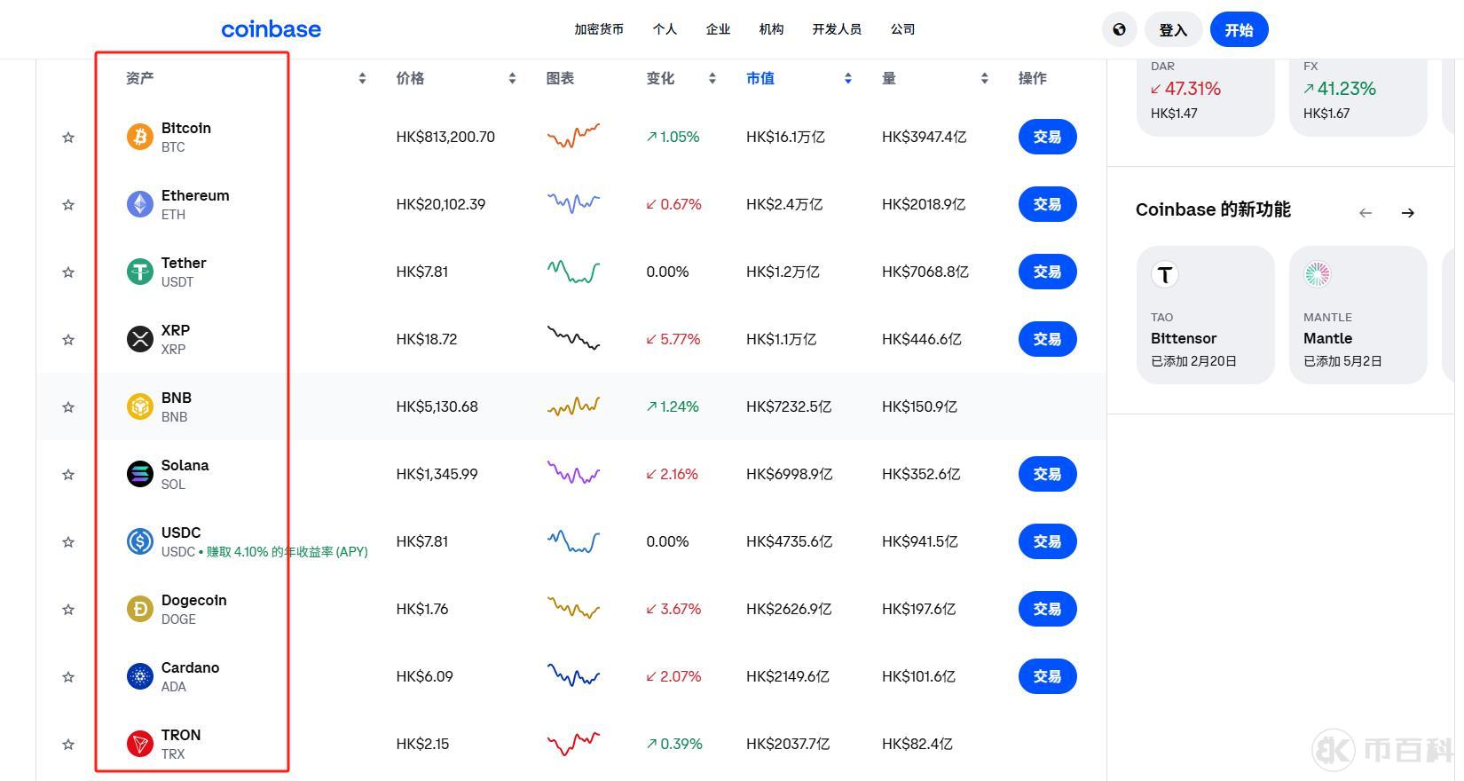Star Cardano to add to watchlist
Screen dimensions: 1464x781
click(68, 676)
